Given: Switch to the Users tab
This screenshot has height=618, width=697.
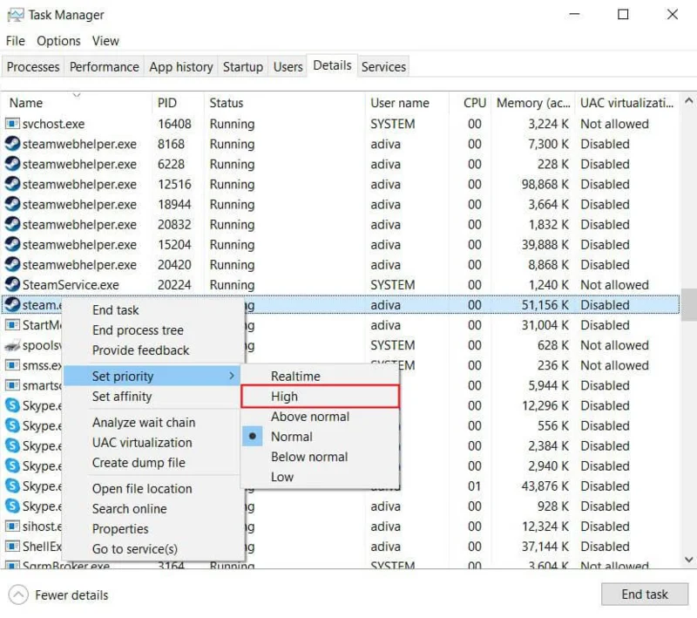Looking at the screenshot, I should (288, 67).
